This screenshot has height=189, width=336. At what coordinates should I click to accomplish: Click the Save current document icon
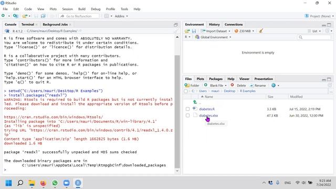click(36, 16)
